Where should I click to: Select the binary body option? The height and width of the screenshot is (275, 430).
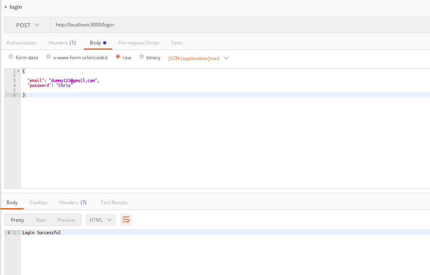coord(142,57)
